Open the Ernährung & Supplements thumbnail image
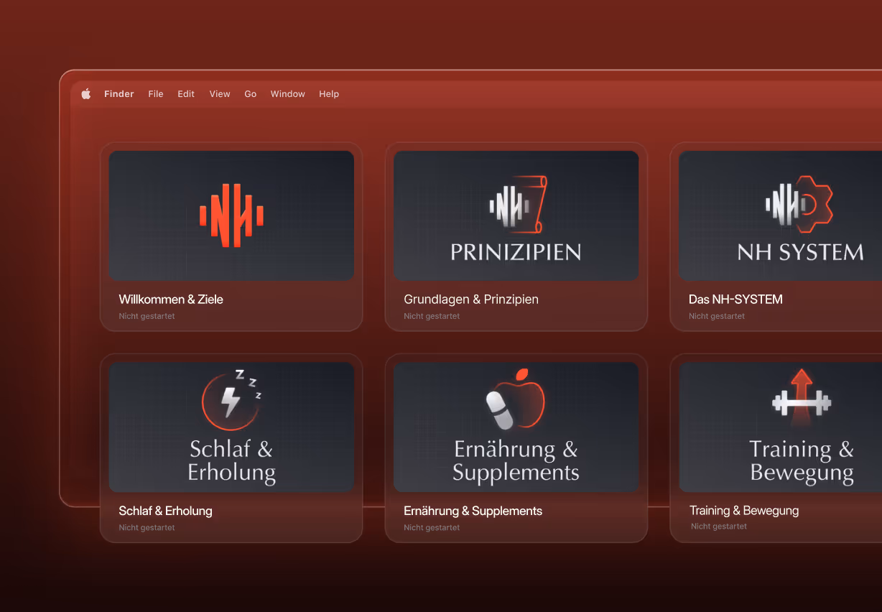 pyautogui.click(x=516, y=427)
